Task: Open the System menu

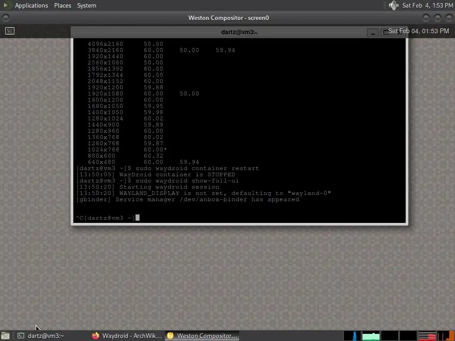Action: (x=87, y=5)
